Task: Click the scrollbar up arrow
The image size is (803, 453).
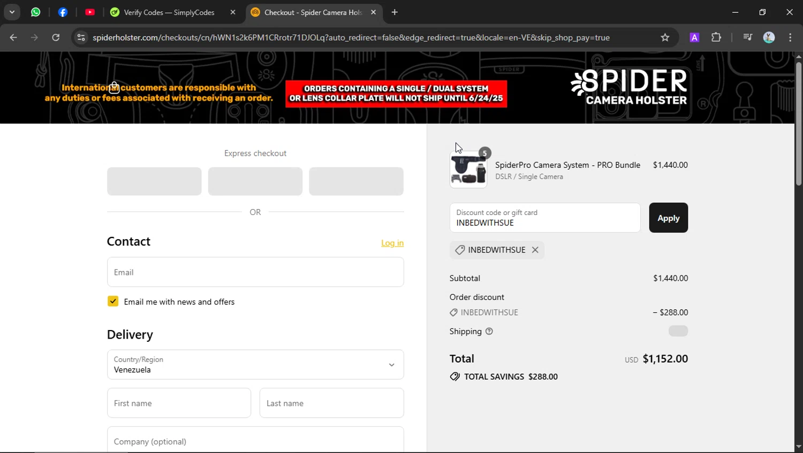Action: click(798, 56)
